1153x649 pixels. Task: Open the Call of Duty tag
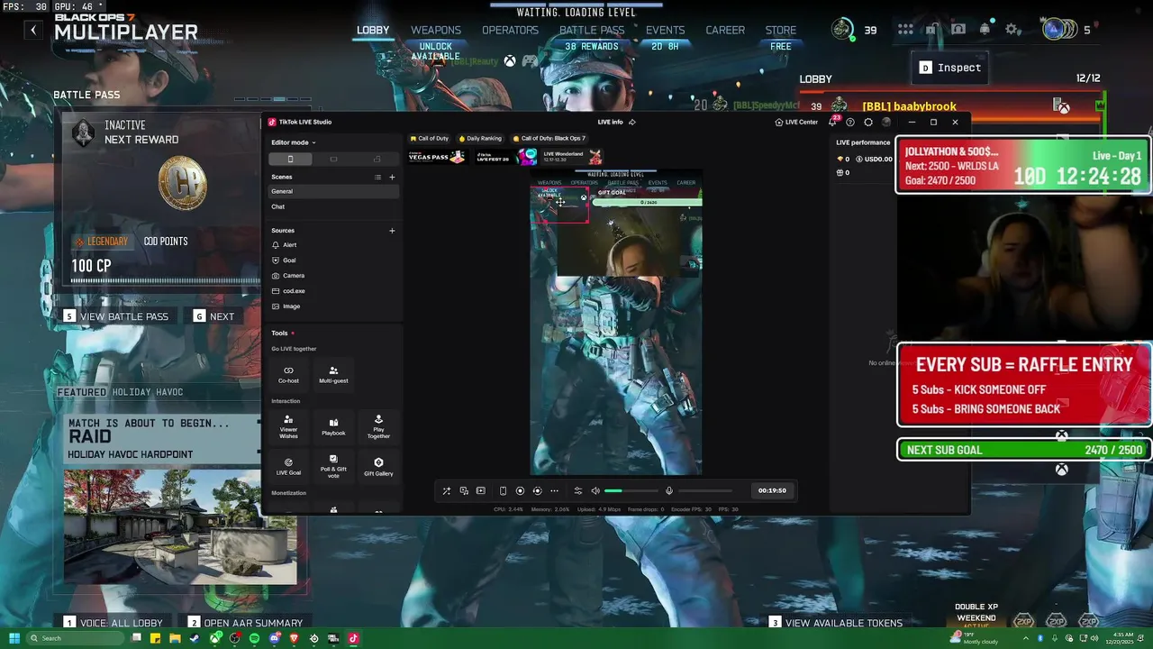[429, 139]
